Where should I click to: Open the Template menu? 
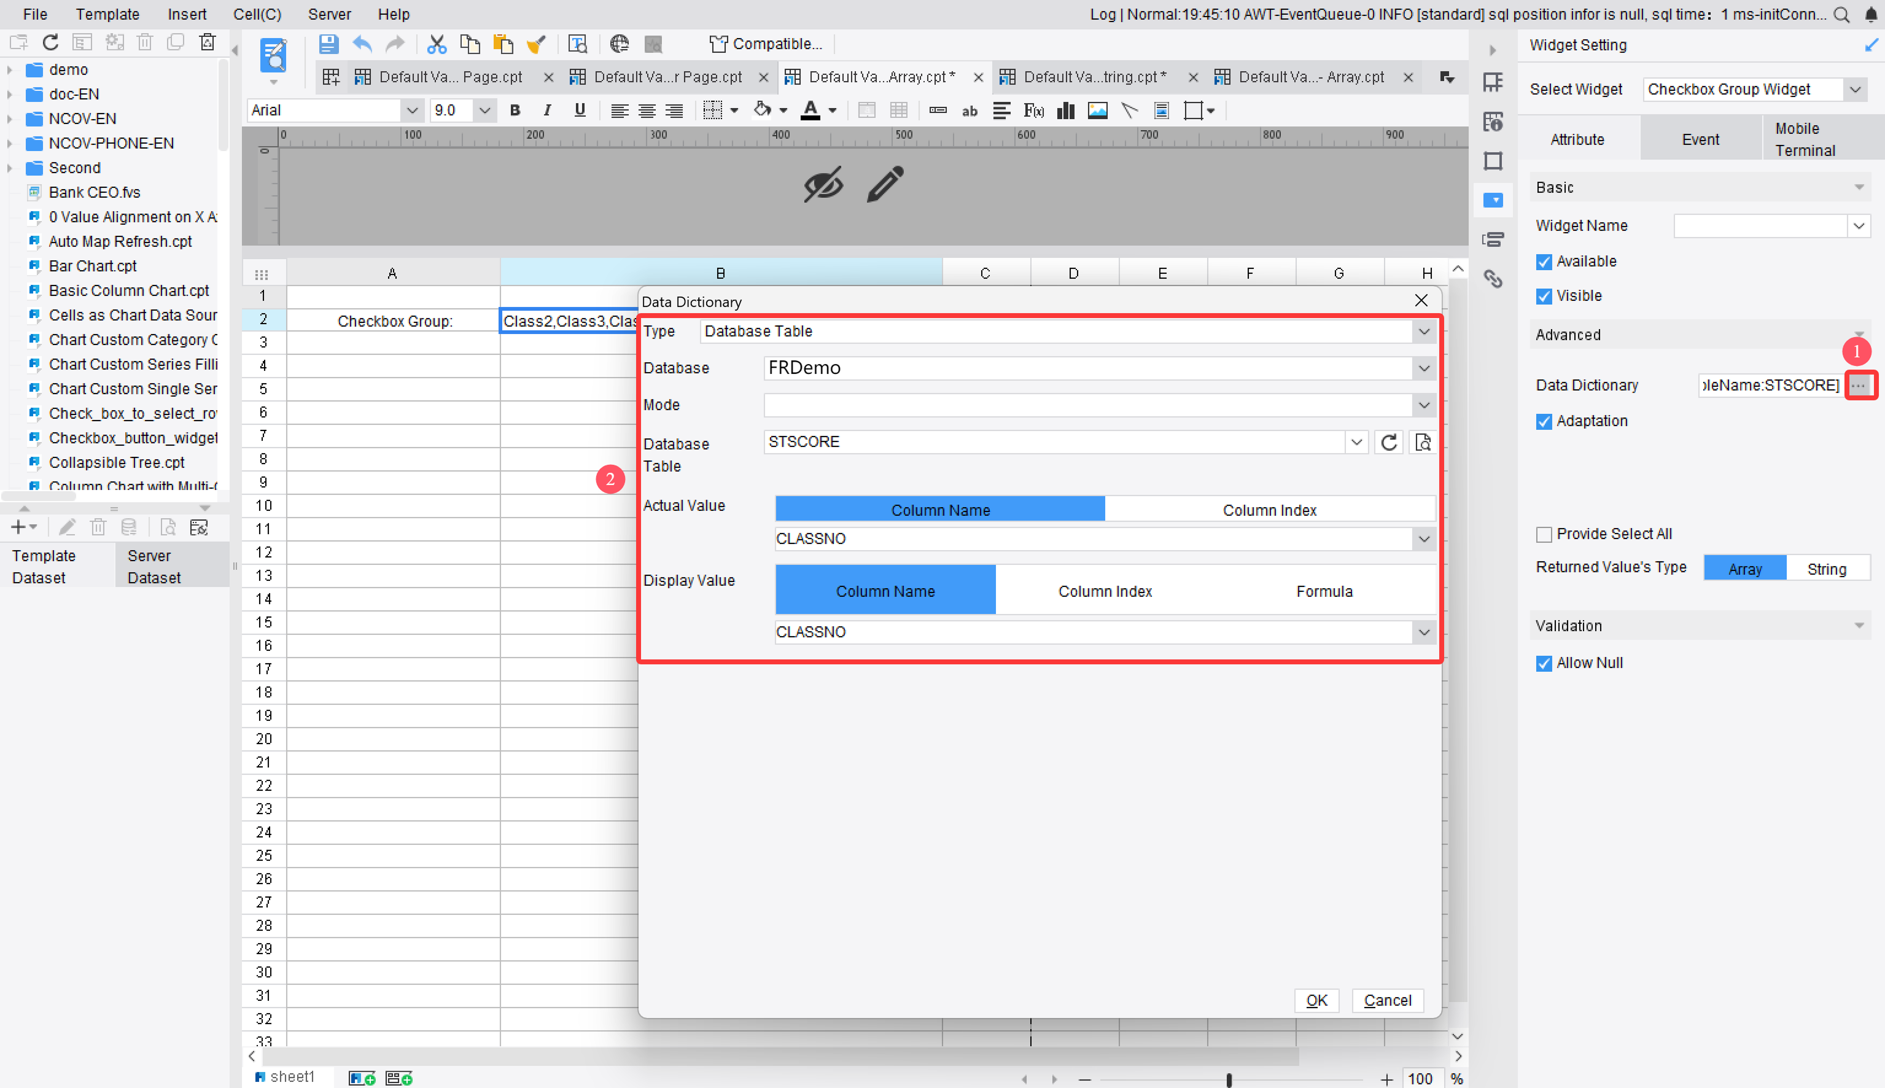(107, 14)
